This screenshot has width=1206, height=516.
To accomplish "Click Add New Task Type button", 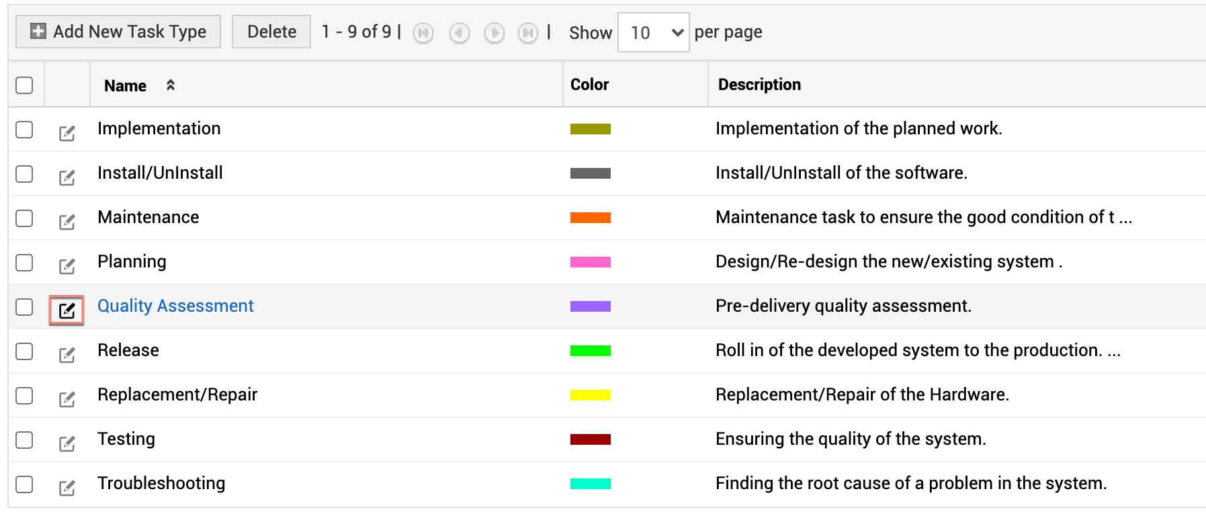I will tap(118, 32).
